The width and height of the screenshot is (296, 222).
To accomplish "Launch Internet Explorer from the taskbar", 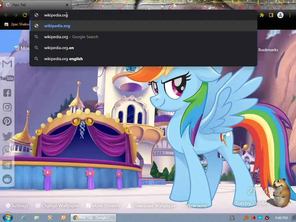I will pos(23,218).
